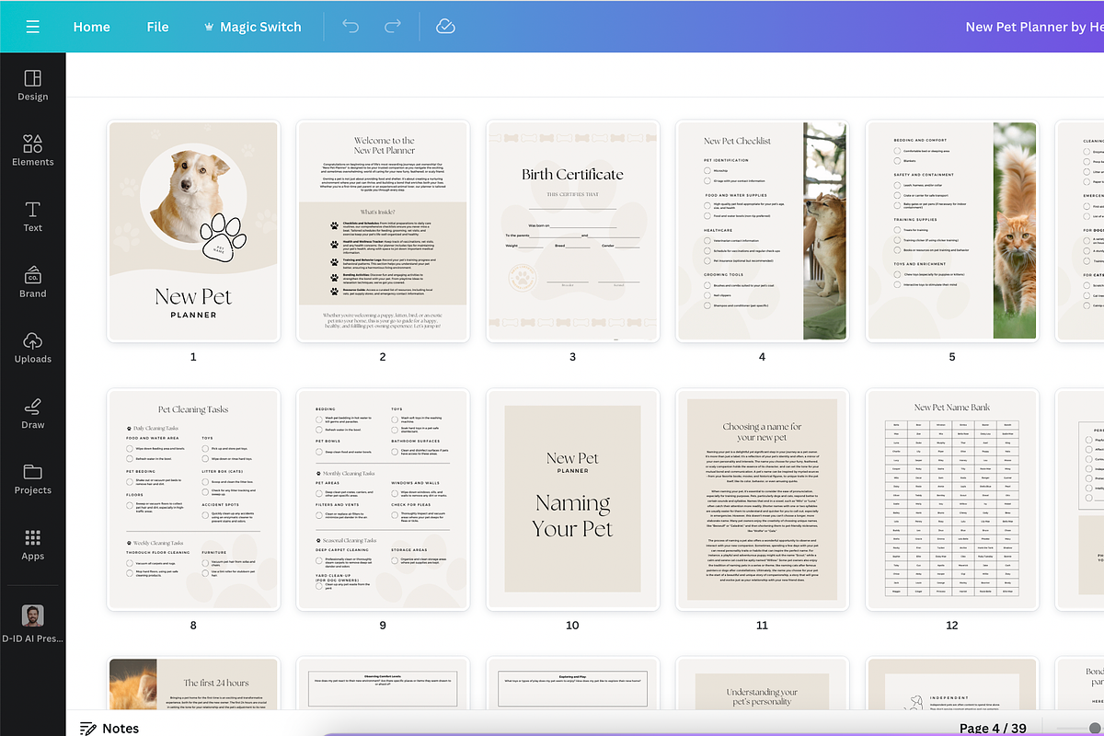Click the Page 4 / 39 indicator

[993, 728]
